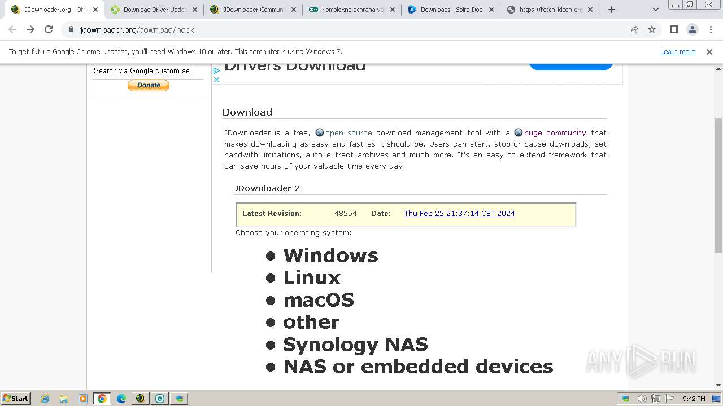
Task: Open Windows Explorer from the taskbar
Action: tap(64, 399)
